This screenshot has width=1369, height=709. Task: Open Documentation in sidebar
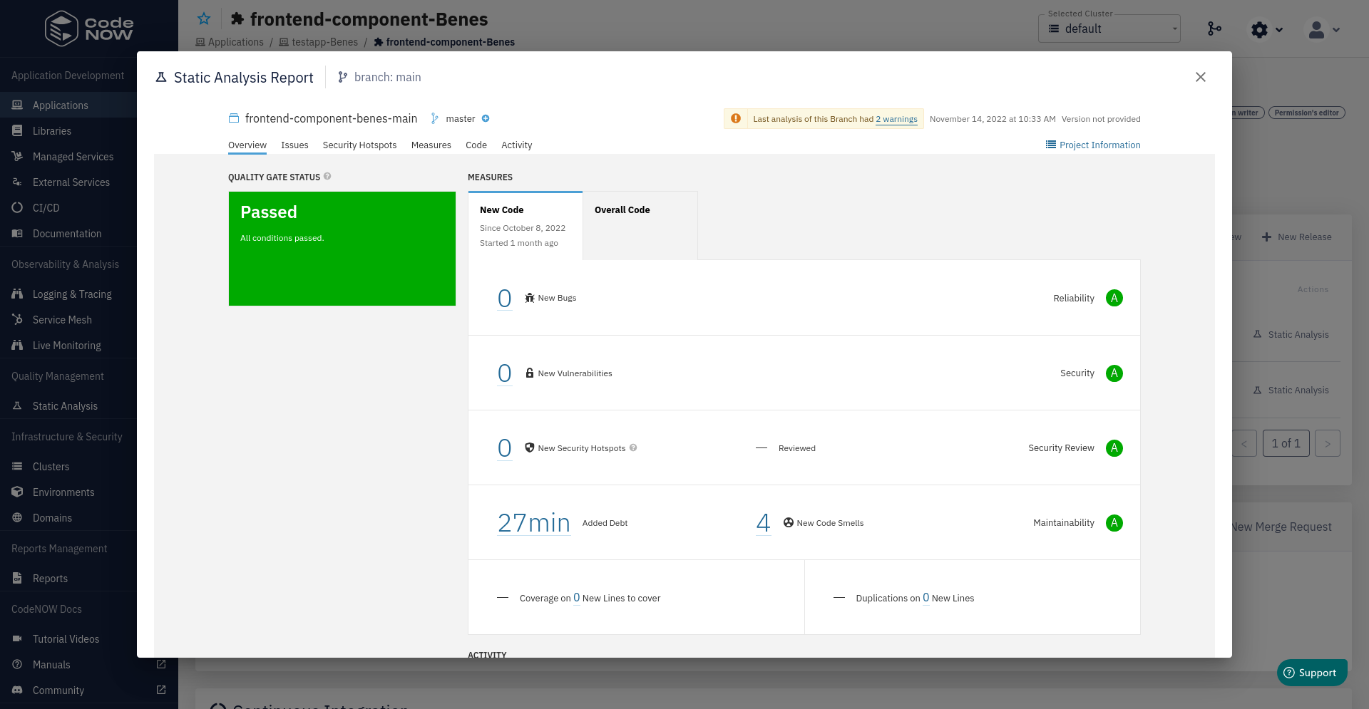[x=68, y=233]
